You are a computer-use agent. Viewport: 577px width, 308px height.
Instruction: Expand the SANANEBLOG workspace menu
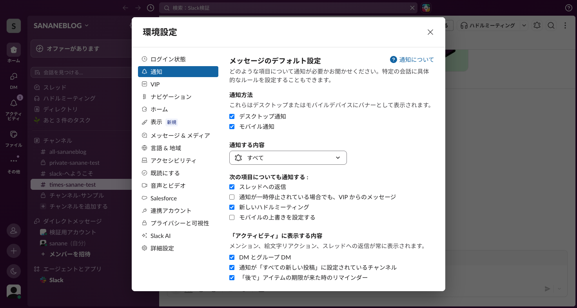[61, 25]
